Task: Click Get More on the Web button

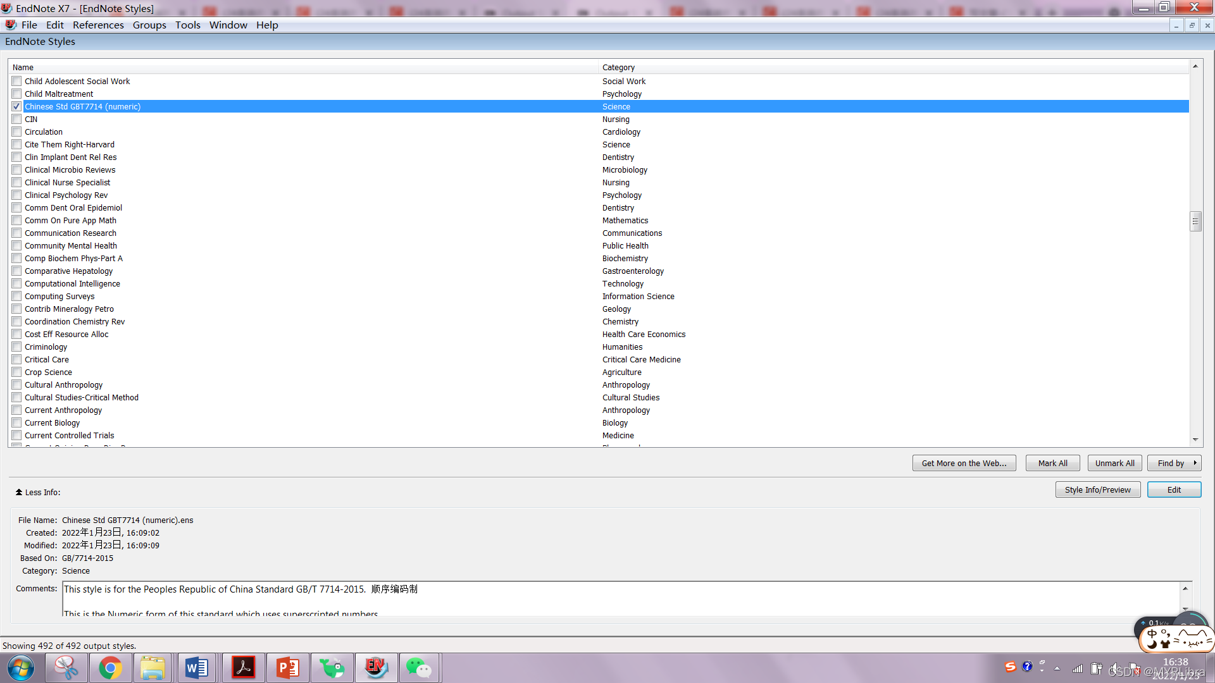Action: [x=964, y=463]
